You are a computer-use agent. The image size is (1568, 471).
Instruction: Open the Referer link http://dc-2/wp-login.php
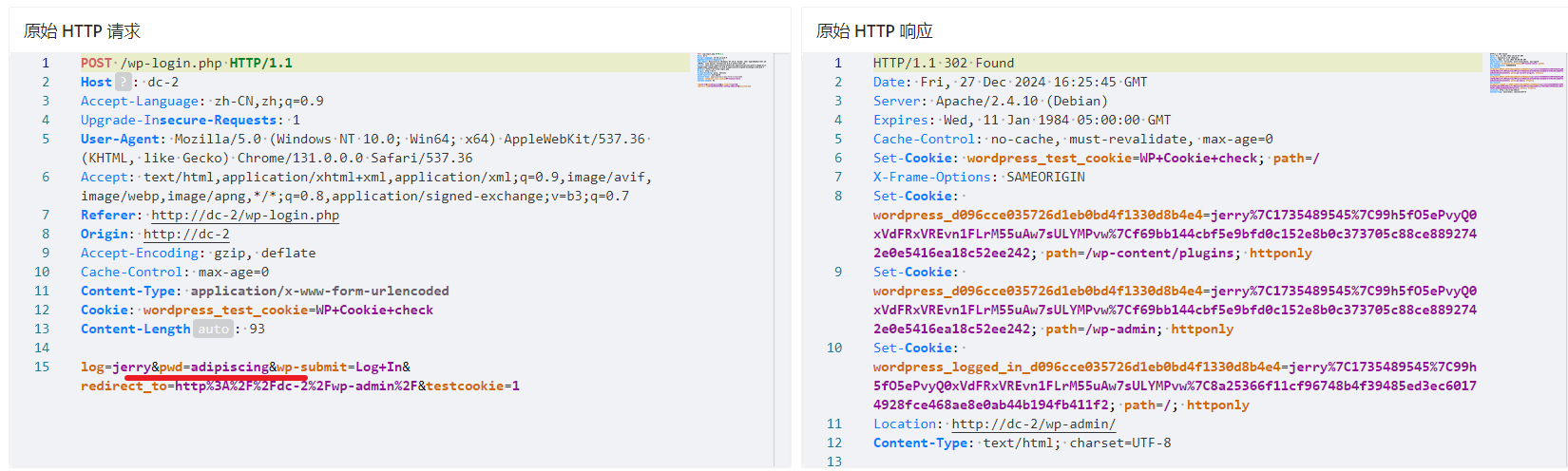[245, 216]
